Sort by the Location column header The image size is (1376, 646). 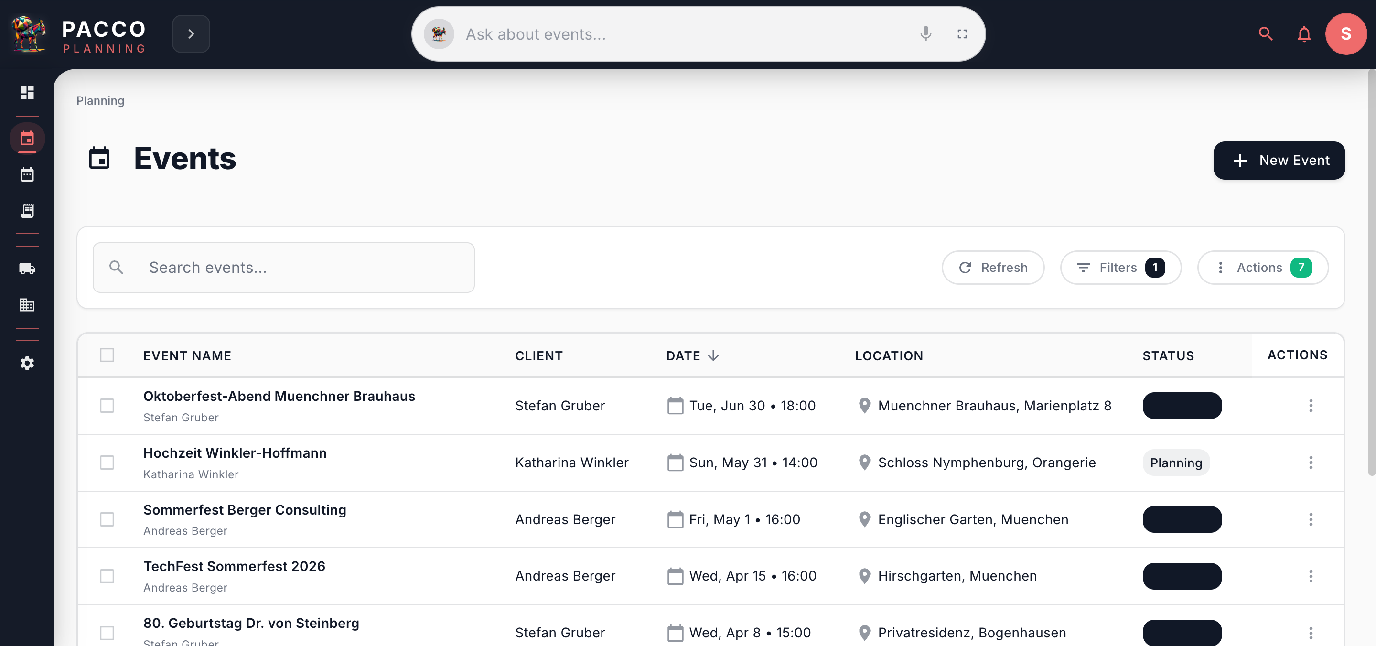[889, 356]
